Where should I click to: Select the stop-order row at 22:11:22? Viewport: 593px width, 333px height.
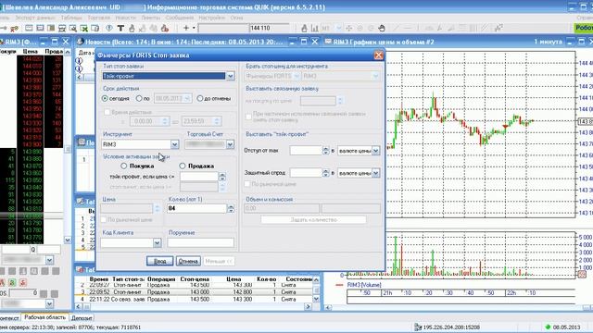tap(194, 299)
